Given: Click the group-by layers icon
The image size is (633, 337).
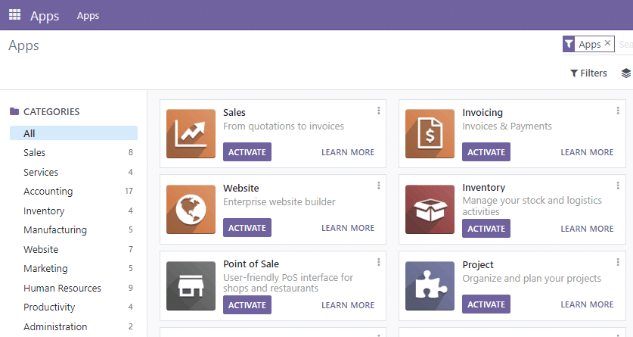Looking at the screenshot, I should 625,73.
